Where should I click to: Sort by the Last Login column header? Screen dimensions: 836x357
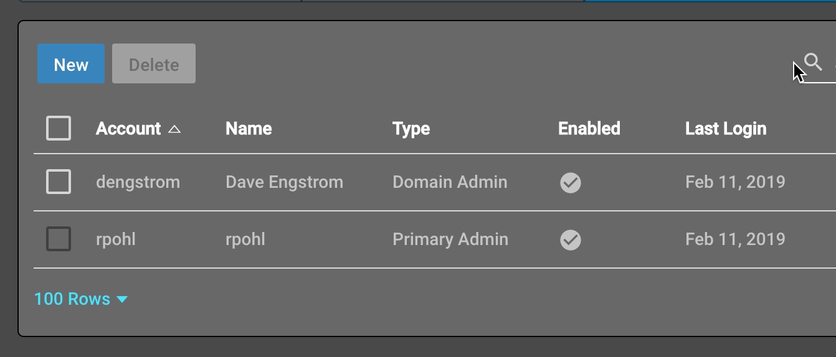point(725,129)
